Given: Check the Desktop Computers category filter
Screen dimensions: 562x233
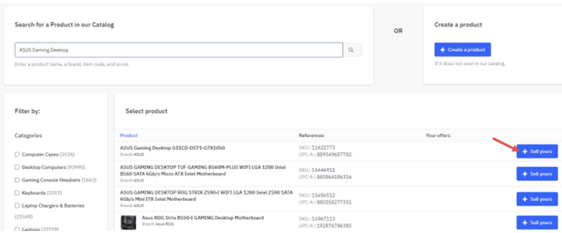Looking at the screenshot, I should [17, 167].
